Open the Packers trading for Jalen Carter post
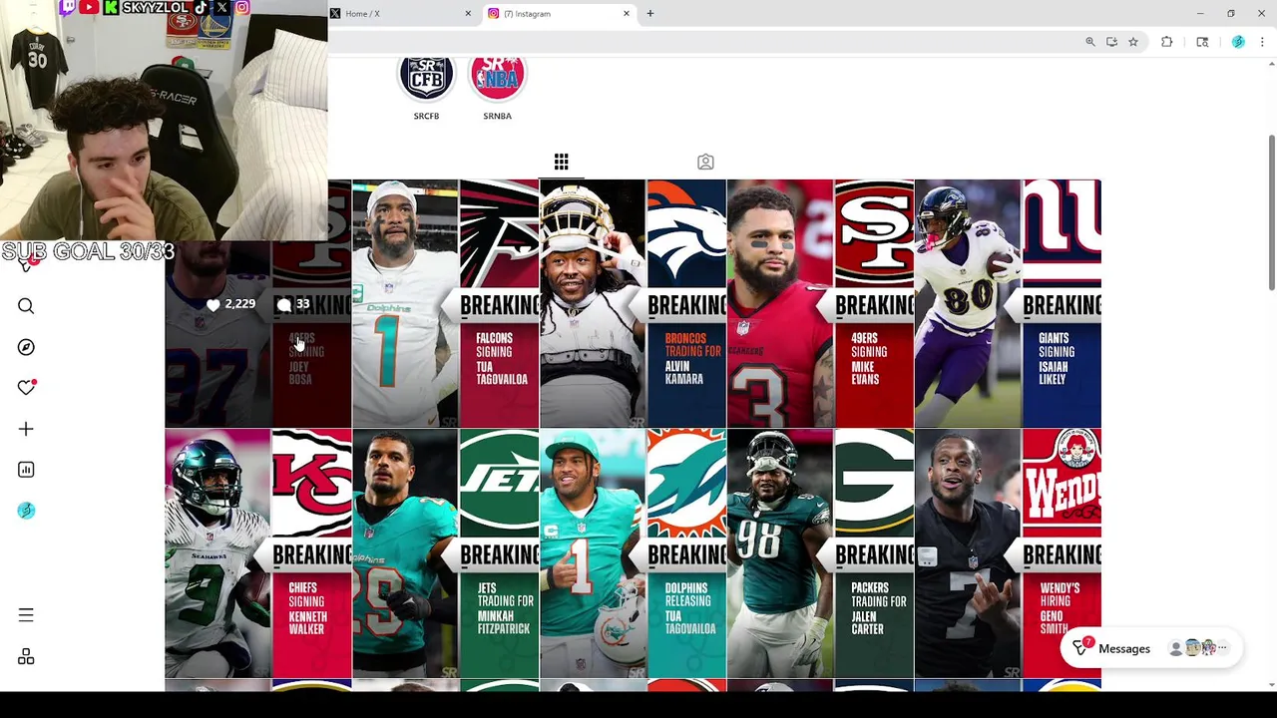This screenshot has height=718, width=1277. [820, 553]
